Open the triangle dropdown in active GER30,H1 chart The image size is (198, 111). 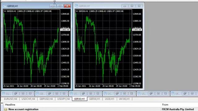[x=5, y=11]
